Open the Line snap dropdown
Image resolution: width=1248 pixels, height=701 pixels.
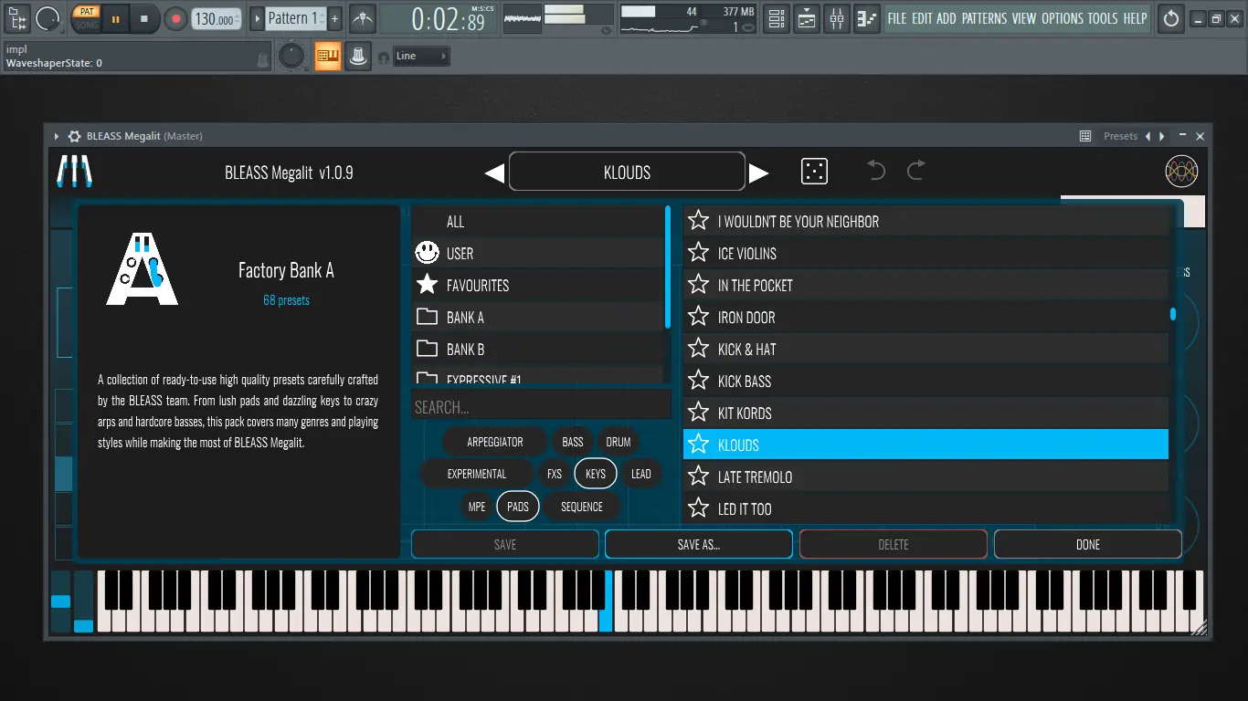click(422, 57)
